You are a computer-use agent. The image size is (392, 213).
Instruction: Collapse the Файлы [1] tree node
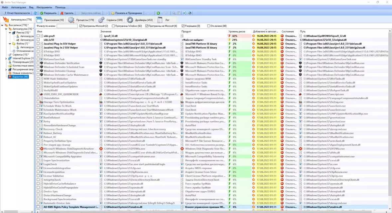10,44
